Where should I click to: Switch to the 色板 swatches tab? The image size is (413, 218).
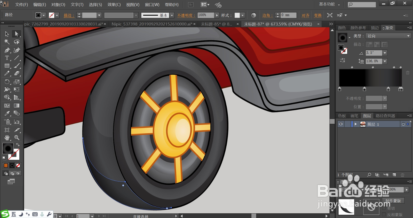pos(342,116)
